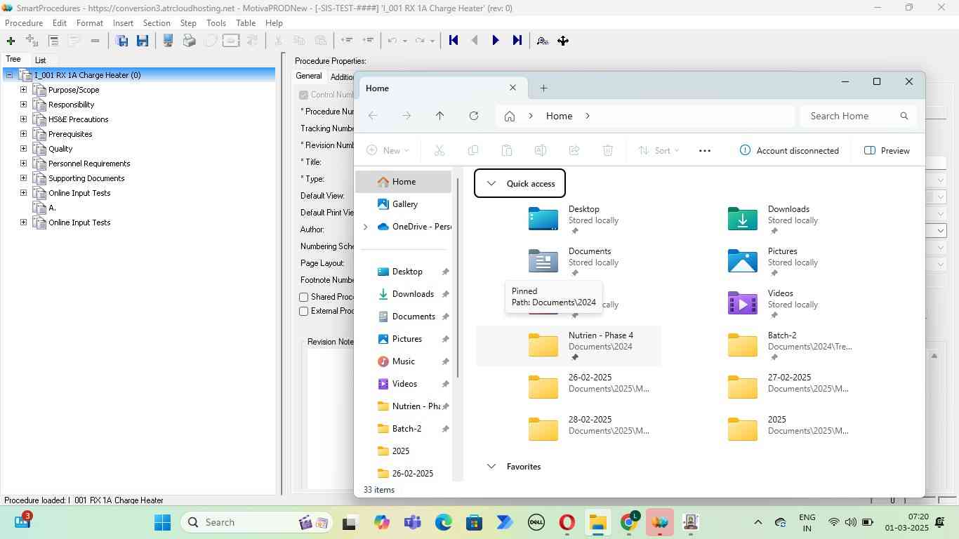Expand the Quality tree node
The height and width of the screenshot is (539, 959).
(x=23, y=149)
